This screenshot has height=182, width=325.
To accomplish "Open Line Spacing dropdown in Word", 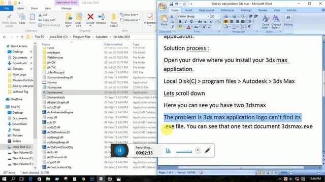I will point(250,22).
